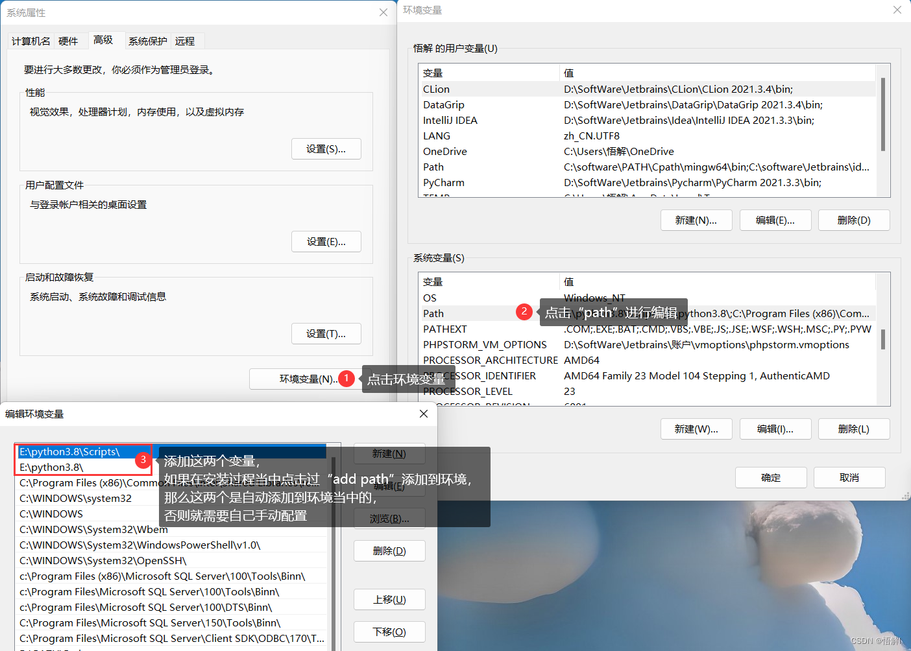Select the IntelliJ IDEA user variable row
The width and height of the screenshot is (911, 651).
647,120
